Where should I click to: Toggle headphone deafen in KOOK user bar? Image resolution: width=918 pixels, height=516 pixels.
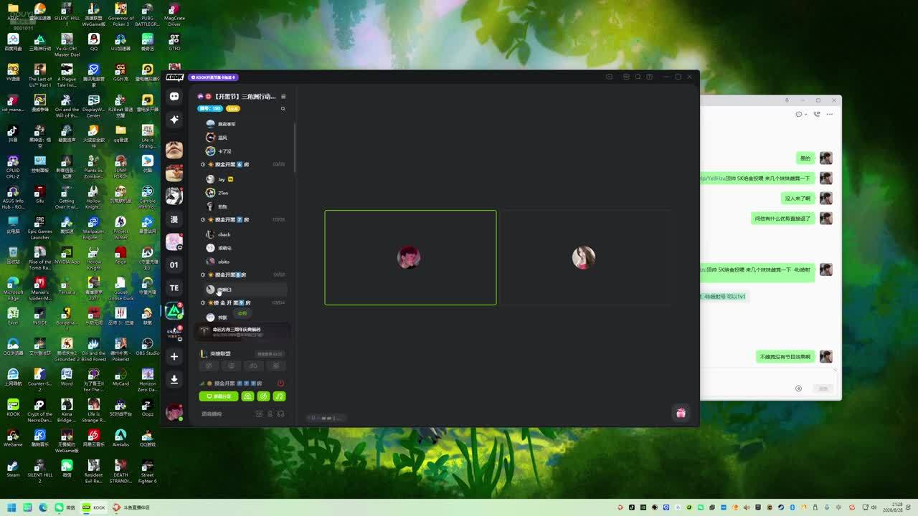pos(280,414)
